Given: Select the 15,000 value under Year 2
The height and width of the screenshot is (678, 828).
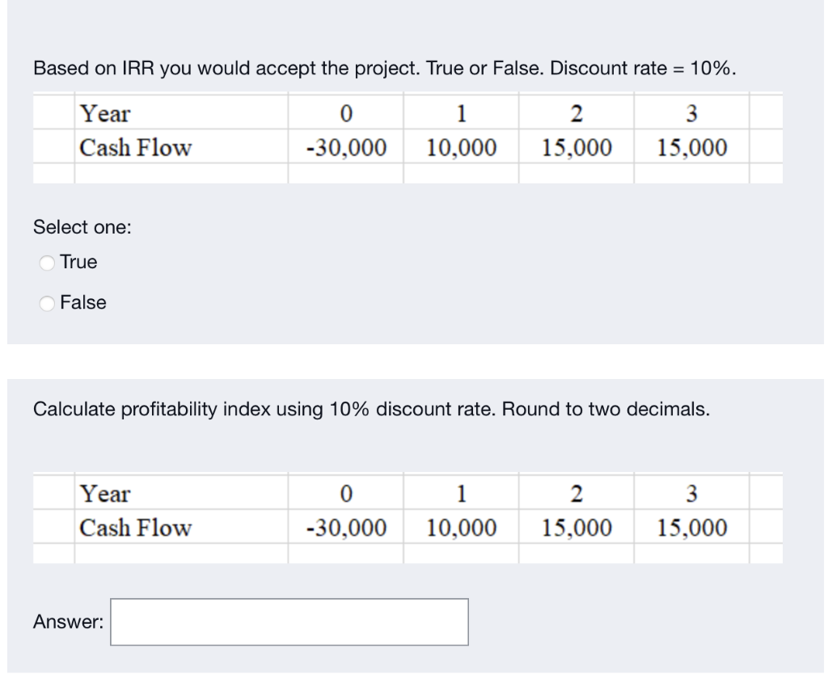Looking at the screenshot, I should [576, 147].
